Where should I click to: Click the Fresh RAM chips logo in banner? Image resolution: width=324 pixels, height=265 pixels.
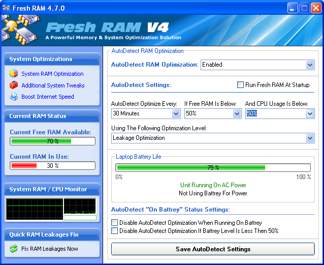[x=20, y=30]
